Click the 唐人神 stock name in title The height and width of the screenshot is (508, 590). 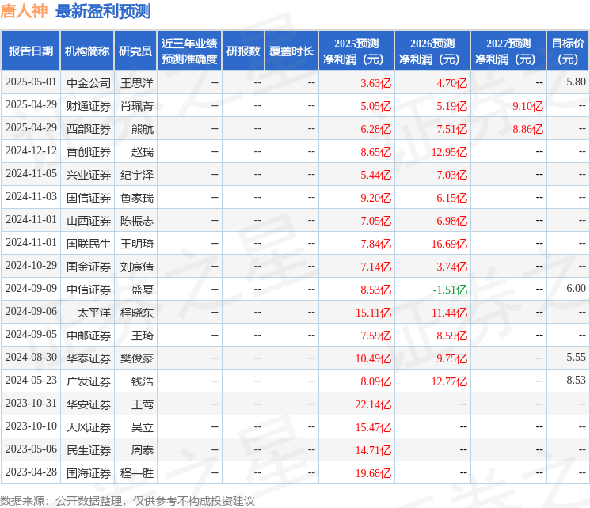coord(24,11)
